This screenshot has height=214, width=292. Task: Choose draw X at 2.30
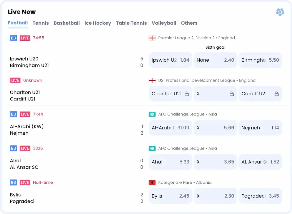[215, 196]
